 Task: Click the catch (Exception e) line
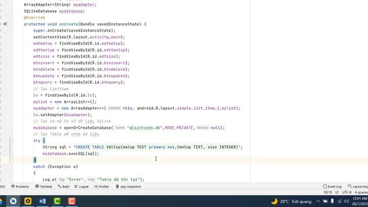[x=55, y=167]
